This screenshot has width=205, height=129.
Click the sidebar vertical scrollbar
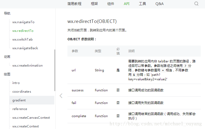pos(55,70)
